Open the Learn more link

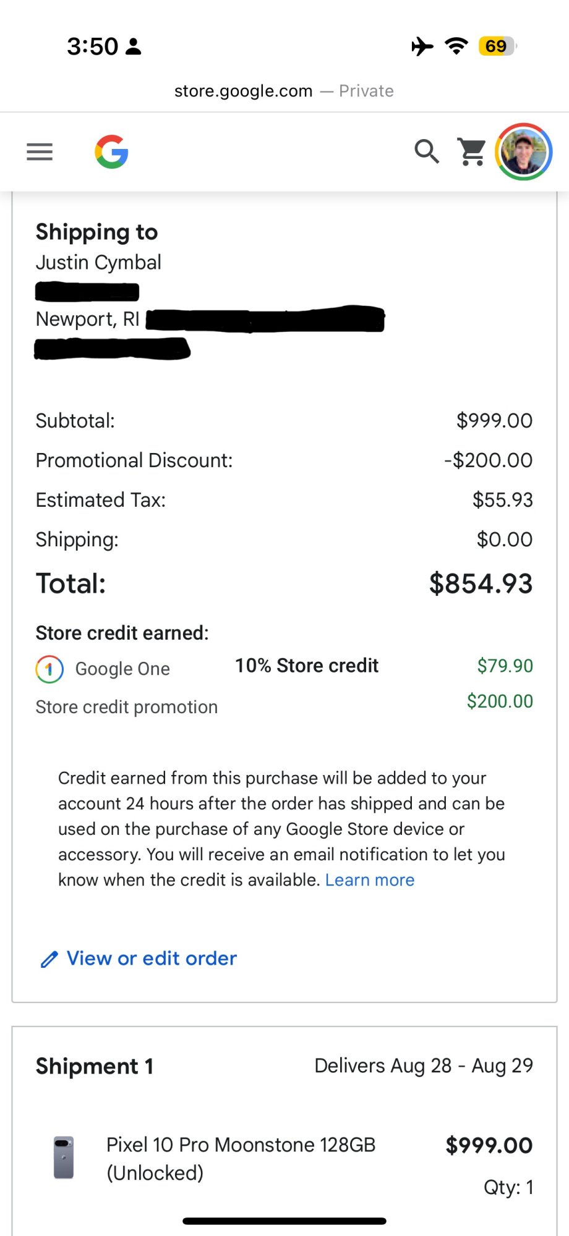point(370,880)
